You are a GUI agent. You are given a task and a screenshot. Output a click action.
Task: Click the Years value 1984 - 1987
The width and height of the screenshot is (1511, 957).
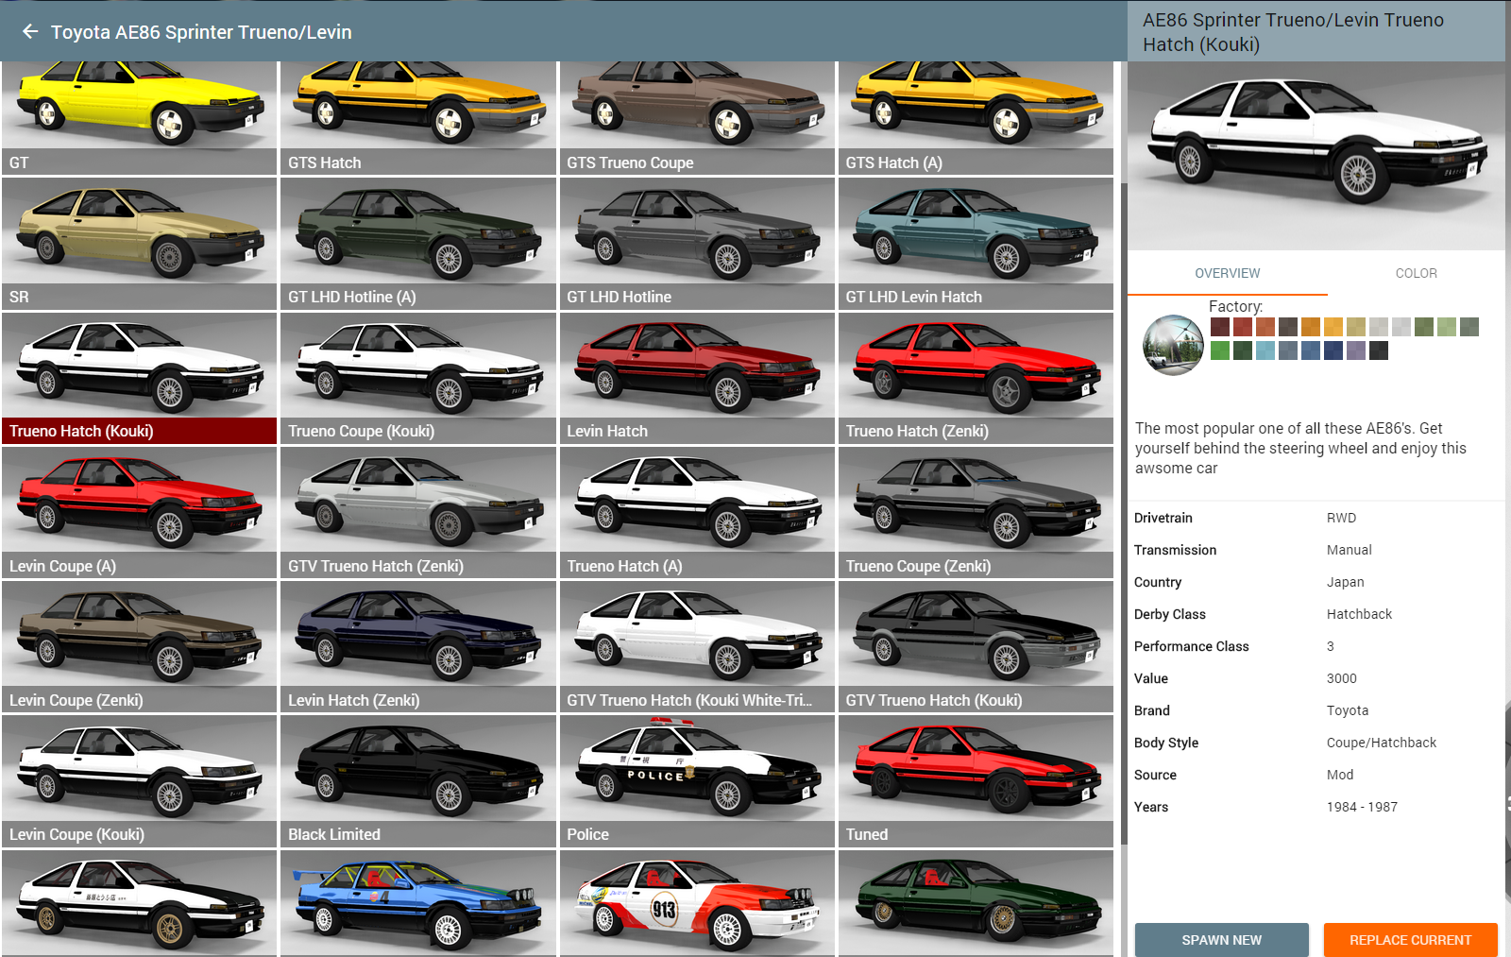1362,807
